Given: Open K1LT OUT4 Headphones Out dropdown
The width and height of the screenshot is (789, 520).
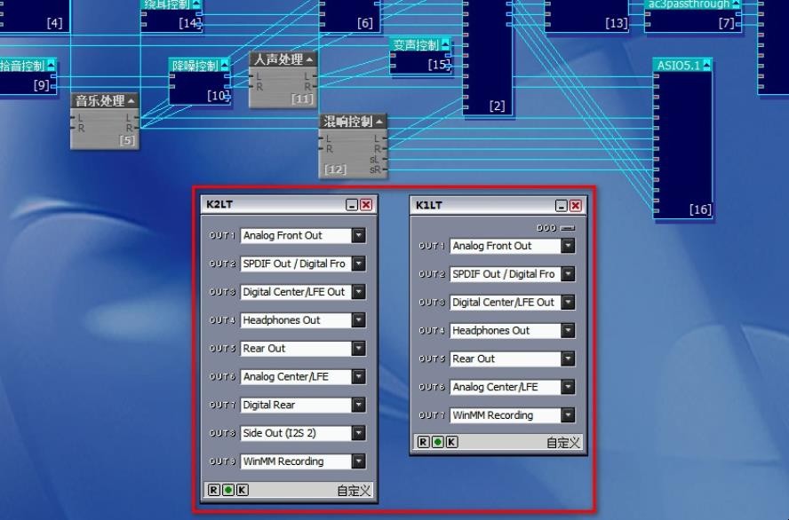Looking at the screenshot, I should (x=568, y=330).
